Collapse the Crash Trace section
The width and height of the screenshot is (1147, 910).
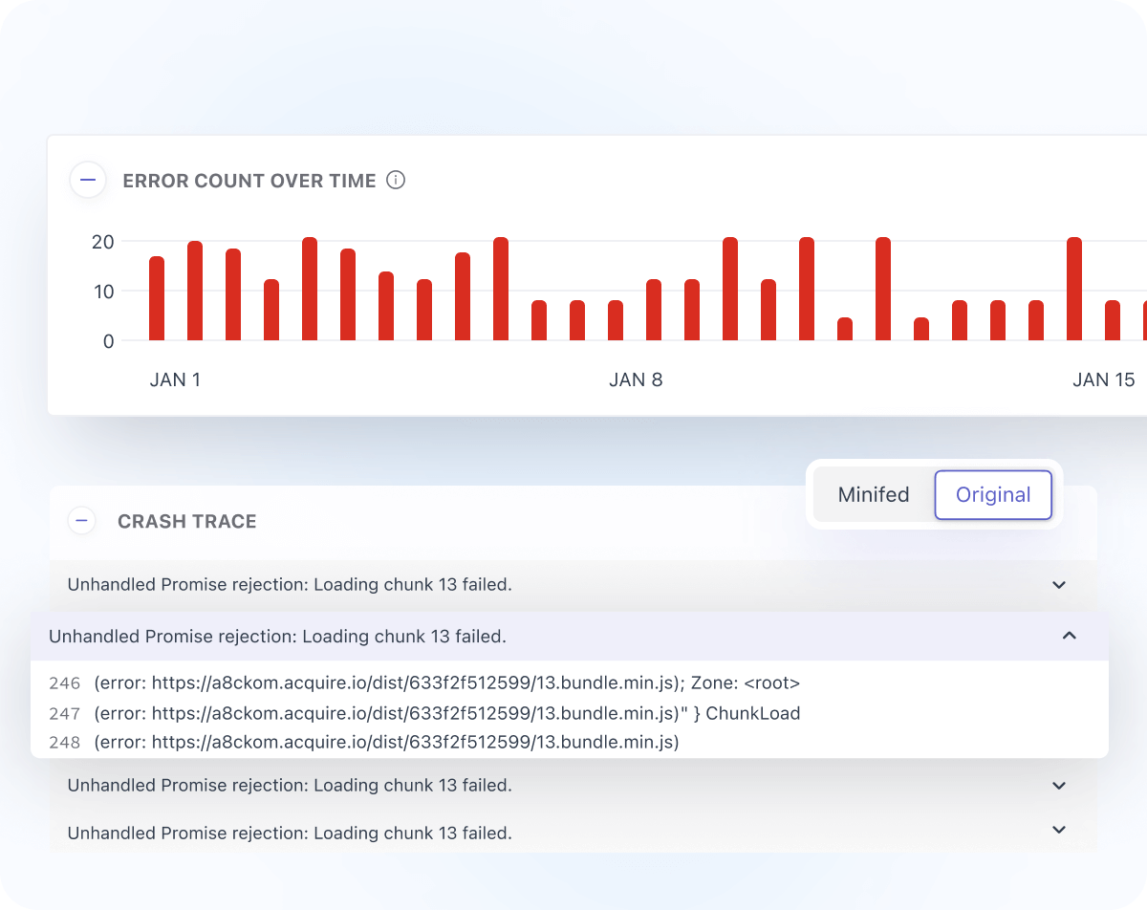82,521
